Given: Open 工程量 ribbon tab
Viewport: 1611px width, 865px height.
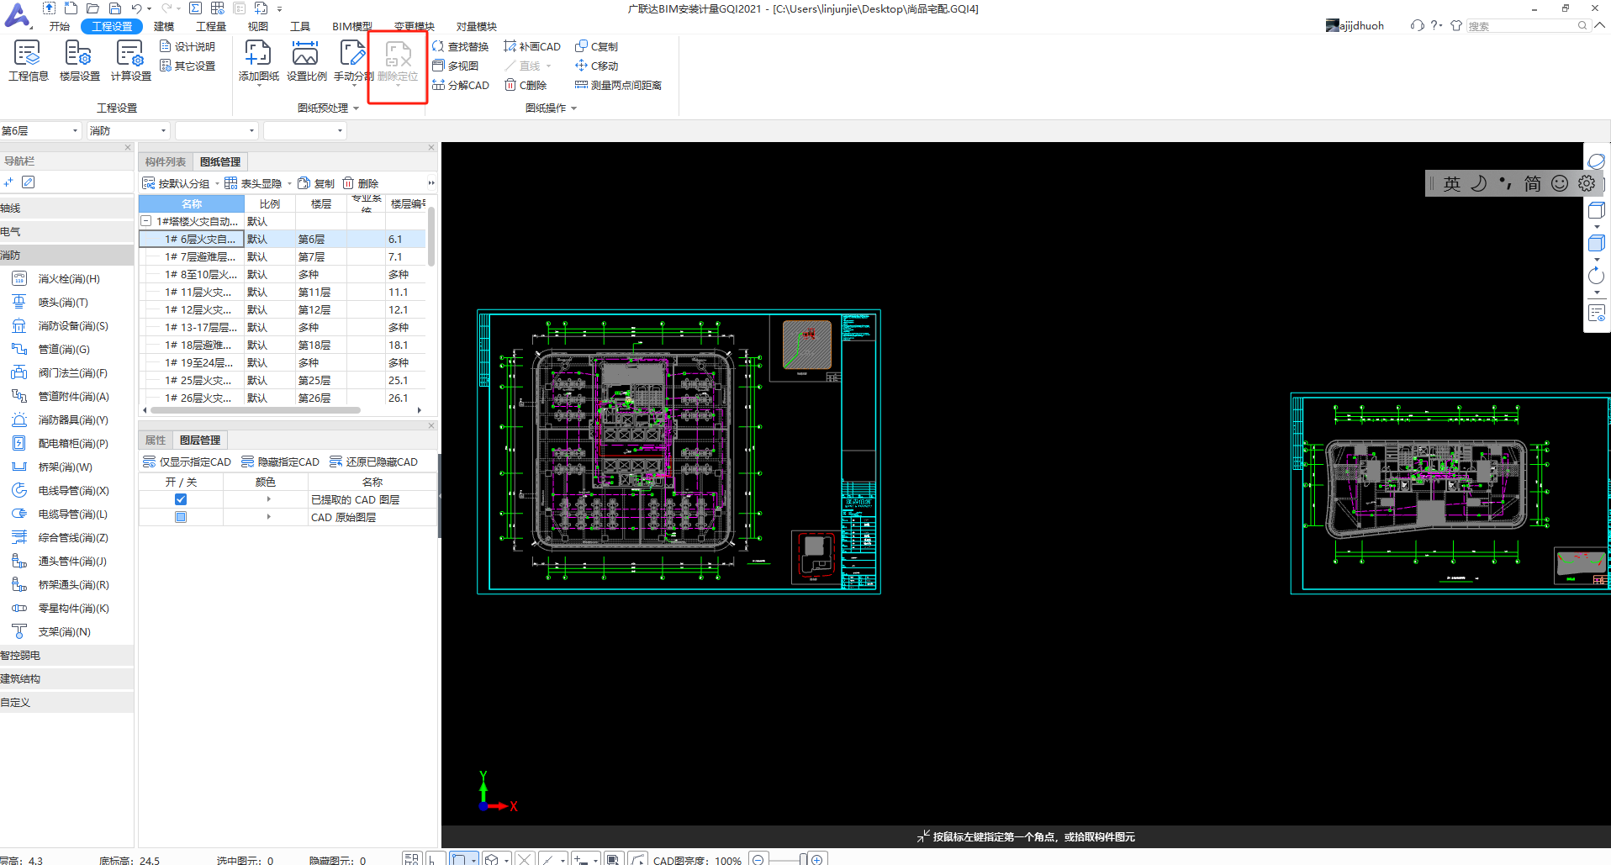Looking at the screenshot, I should 211,26.
